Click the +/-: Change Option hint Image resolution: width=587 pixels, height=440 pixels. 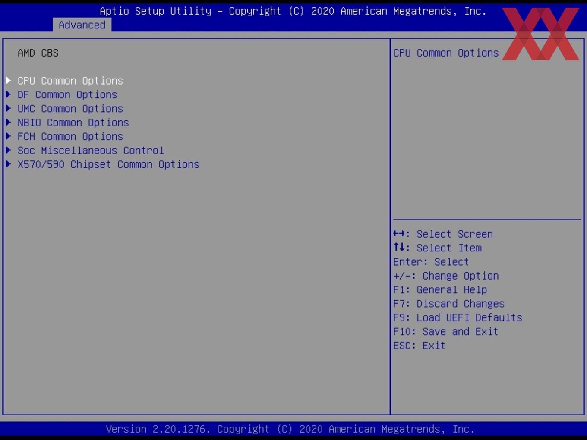(x=446, y=276)
